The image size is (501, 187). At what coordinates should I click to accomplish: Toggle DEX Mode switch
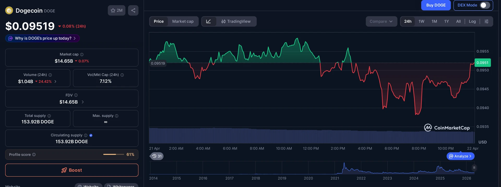(485, 5)
